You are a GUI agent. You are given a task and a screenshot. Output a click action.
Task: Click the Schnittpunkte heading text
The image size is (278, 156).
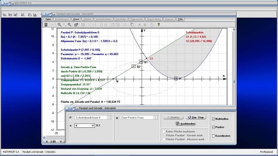(195, 32)
